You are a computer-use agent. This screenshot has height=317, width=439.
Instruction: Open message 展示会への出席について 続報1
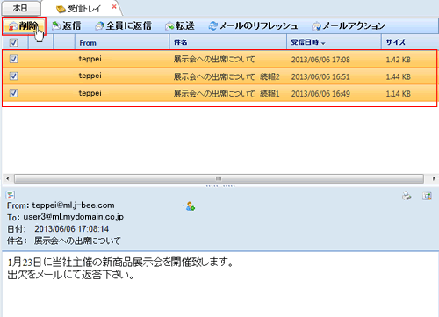227,94
